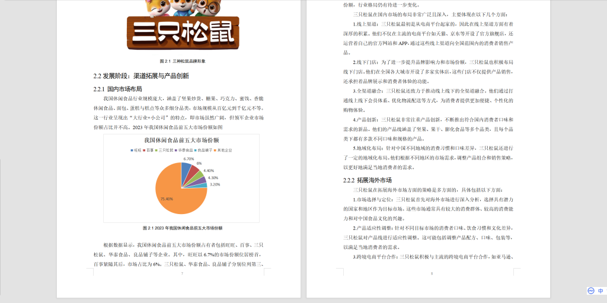The height and width of the screenshot is (303, 607).
Task: Click paragraph starting 1.线上渠道
Action: pyautogui.click(x=428, y=39)
